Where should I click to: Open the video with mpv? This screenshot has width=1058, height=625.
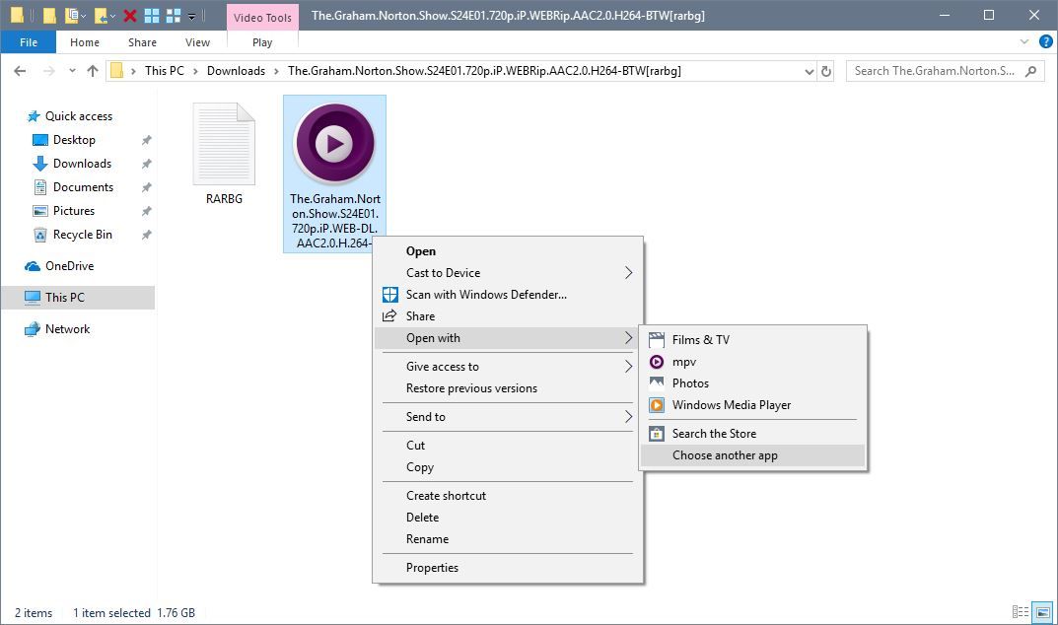click(x=753, y=362)
